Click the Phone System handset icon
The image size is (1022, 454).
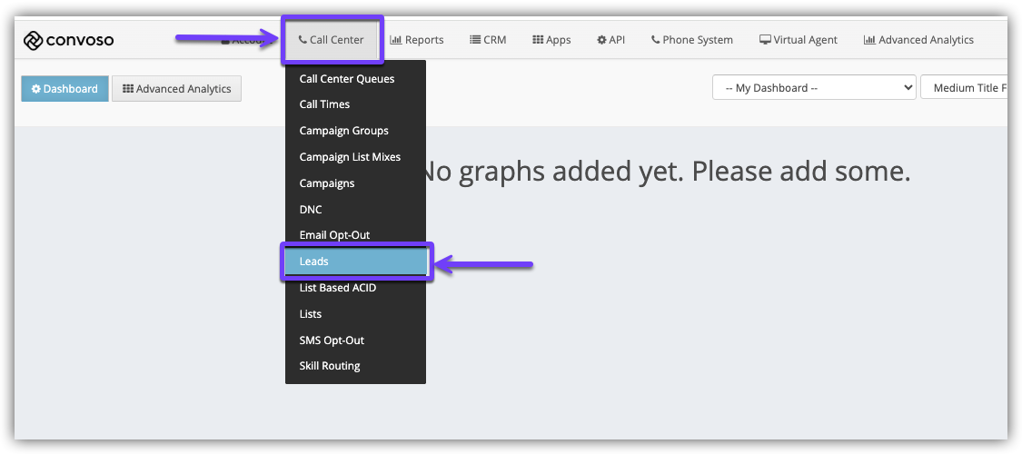(x=656, y=40)
